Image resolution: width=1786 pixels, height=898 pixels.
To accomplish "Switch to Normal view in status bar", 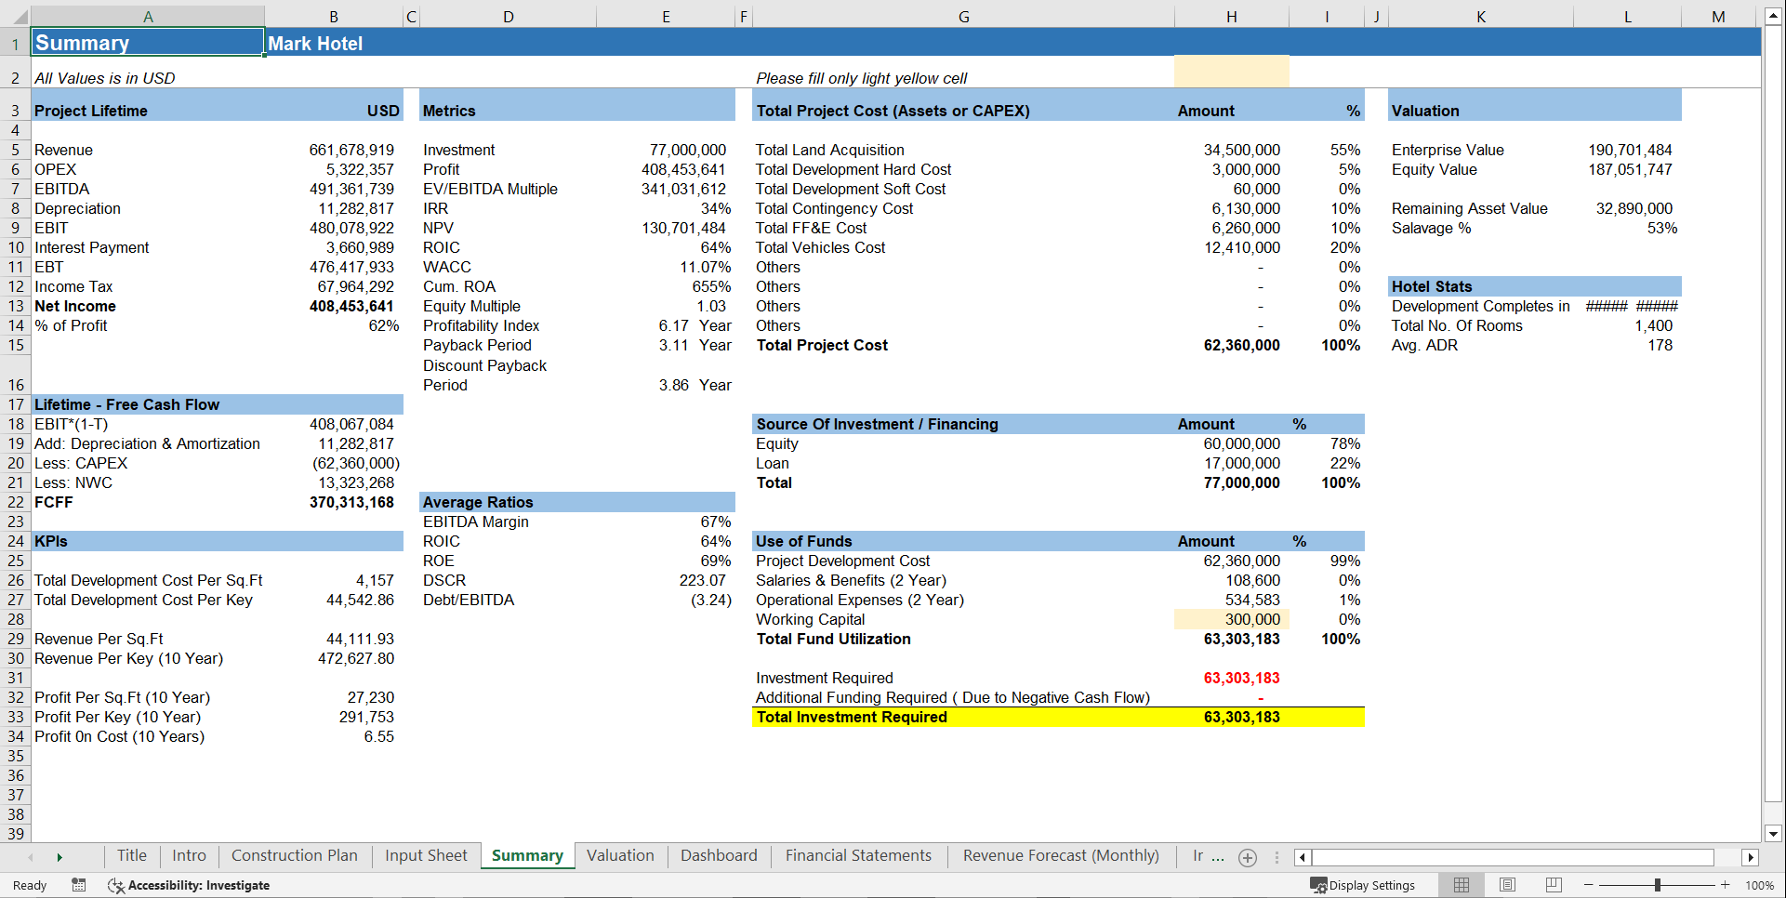I will (1461, 885).
